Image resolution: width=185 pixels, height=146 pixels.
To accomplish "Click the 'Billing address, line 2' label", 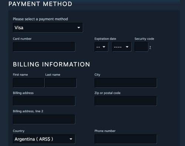I will click(x=28, y=111).
